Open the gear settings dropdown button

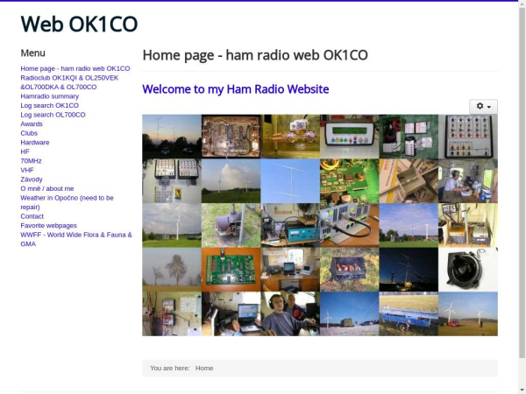click(x=483, y=107)
